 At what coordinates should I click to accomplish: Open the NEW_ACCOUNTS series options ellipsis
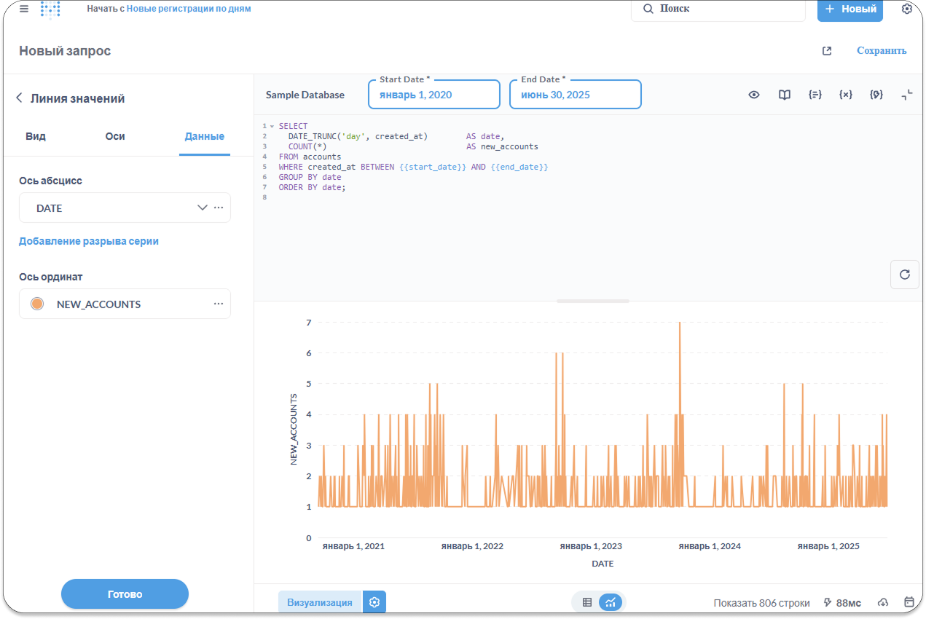pos(219,304)
